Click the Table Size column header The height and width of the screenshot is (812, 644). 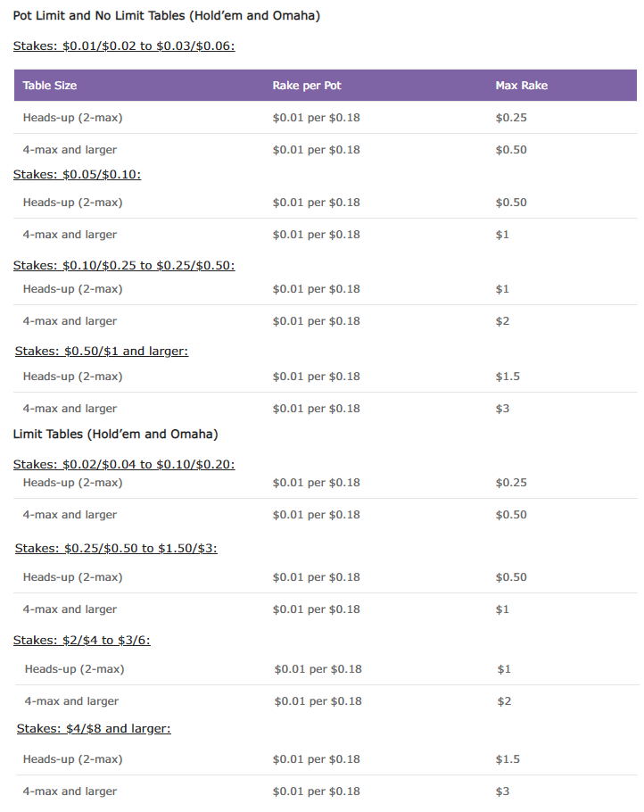click(x=50, y=86)
